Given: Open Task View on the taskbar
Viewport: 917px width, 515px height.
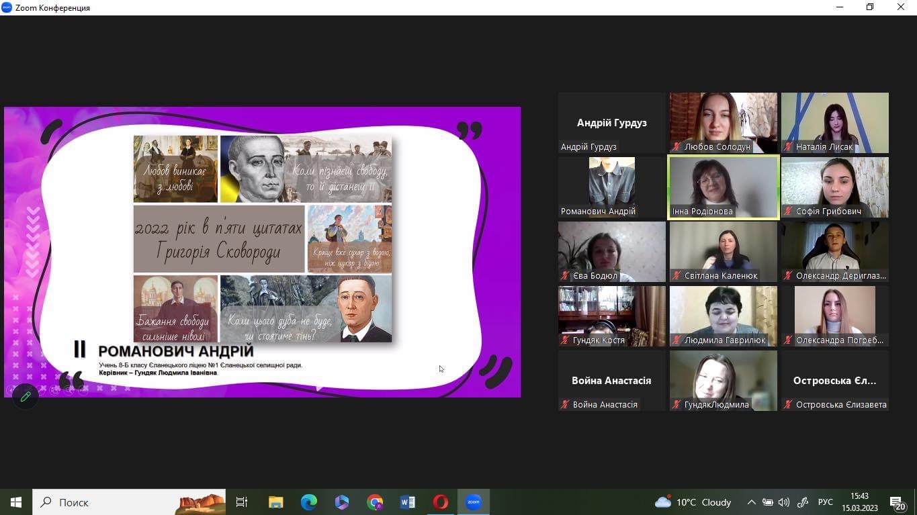Looking at the screenshot, I should (242, 502).
